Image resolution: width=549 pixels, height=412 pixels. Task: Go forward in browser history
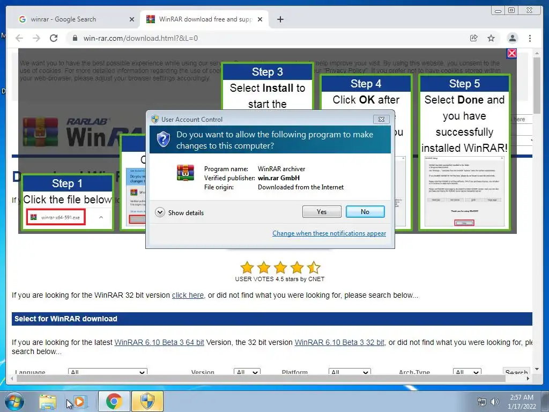tap(36, 38)
